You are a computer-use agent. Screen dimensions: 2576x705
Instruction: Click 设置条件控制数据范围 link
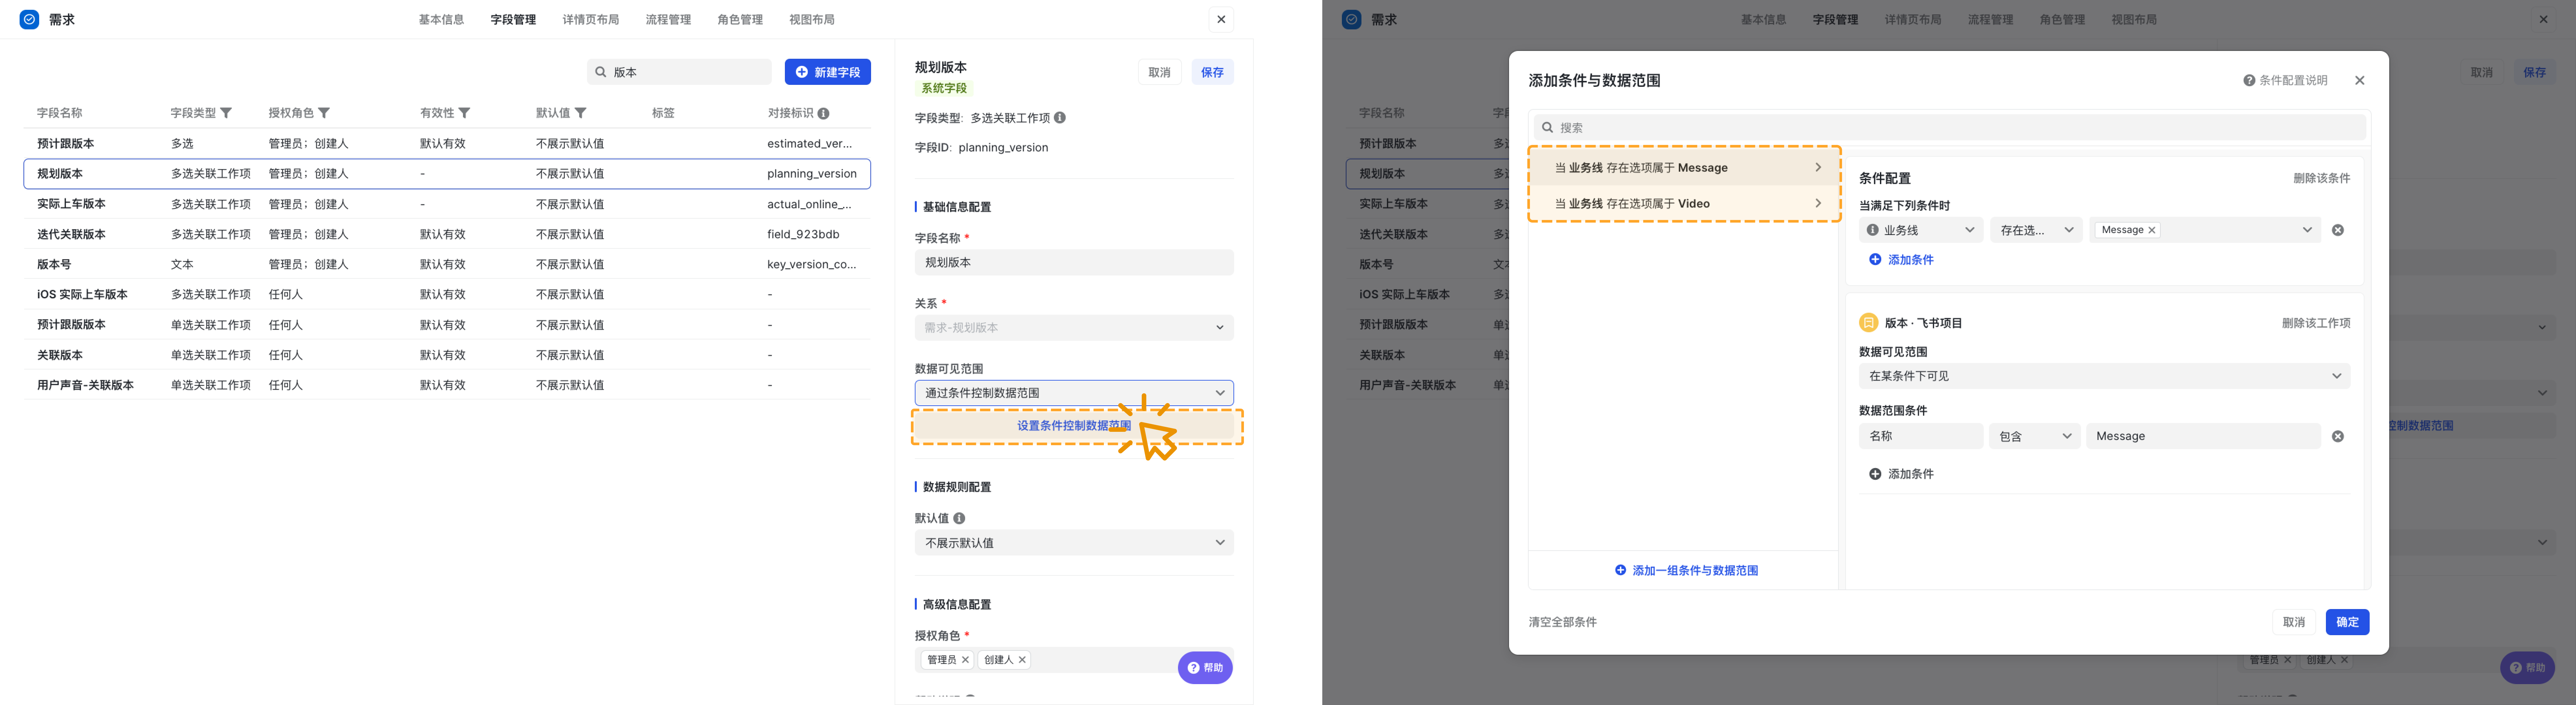point(1074,426)
